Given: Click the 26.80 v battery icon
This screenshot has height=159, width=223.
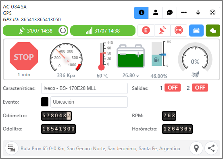Looking at the screenshot, I should [131, 56].
